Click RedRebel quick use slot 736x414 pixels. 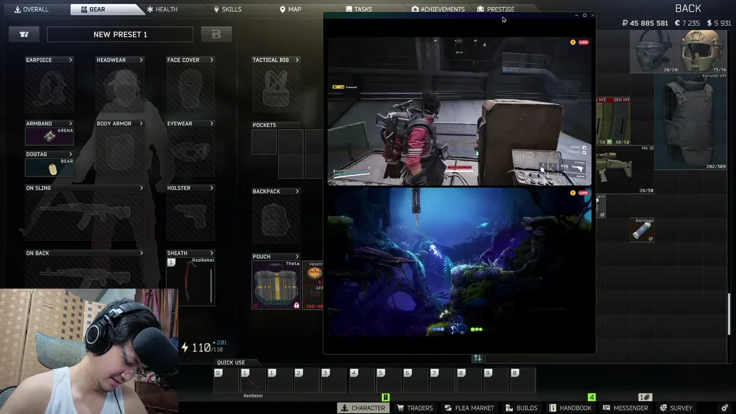tap(253, 381)
